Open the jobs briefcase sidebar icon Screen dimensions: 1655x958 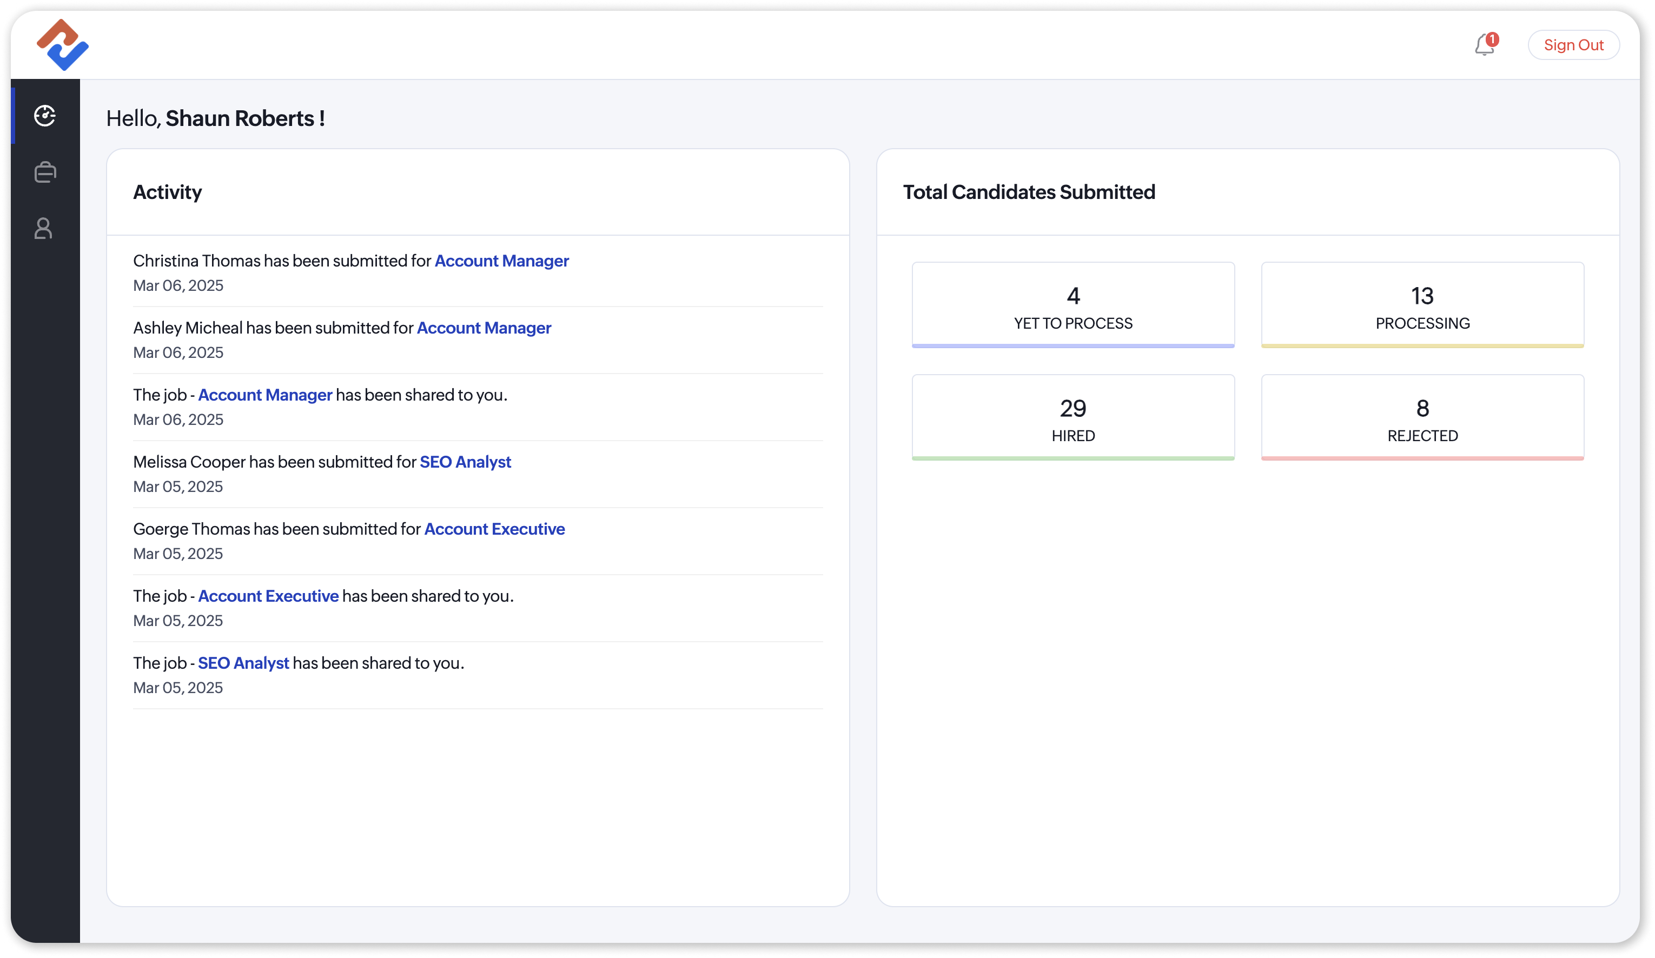coord(45,172)
